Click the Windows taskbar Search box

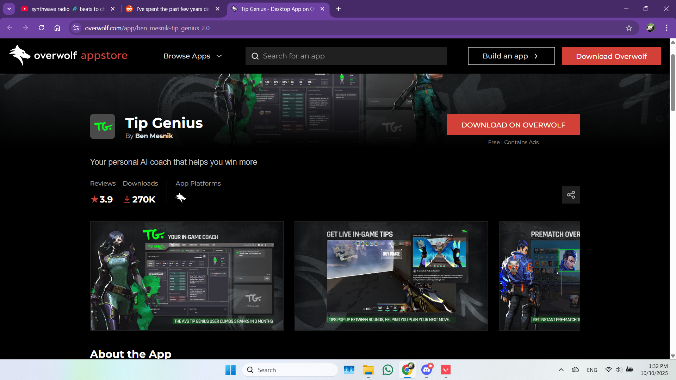(290, 370)
